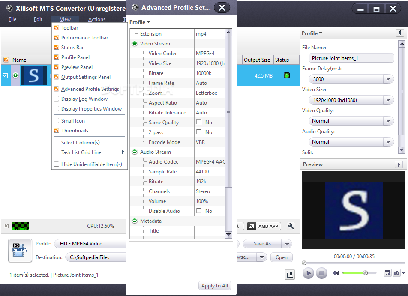The width and height of the screenshot is (408, 296).
Task: Open Browse dropdown arrow
Action: (262, 257)
